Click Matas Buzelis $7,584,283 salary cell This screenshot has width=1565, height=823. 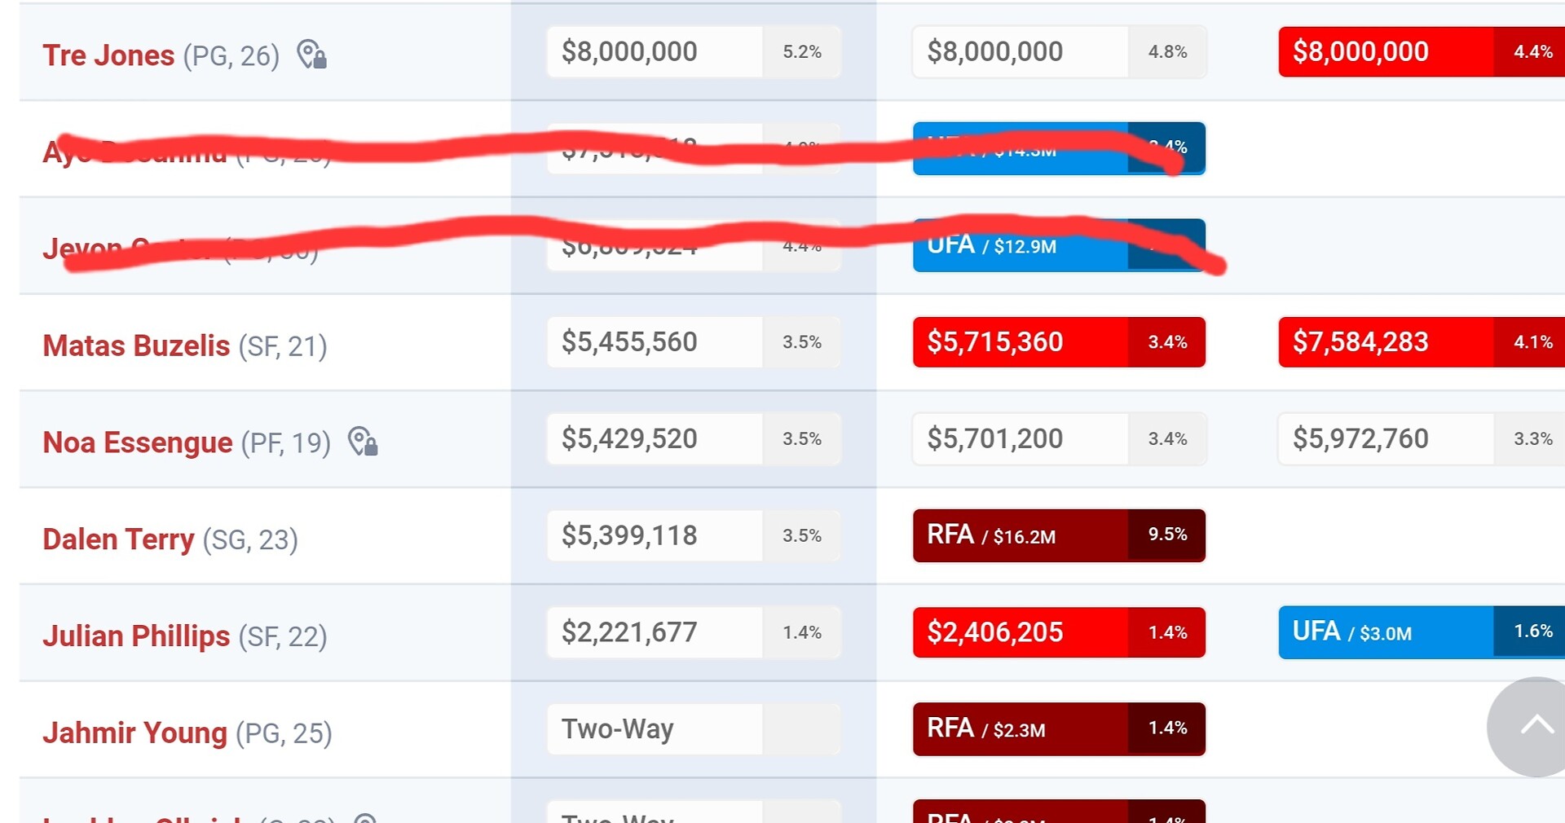pyautogui.click(x=1386, y=342)
